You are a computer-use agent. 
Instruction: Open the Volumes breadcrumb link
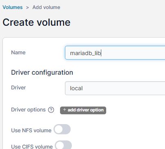click(x=13, y=7)
